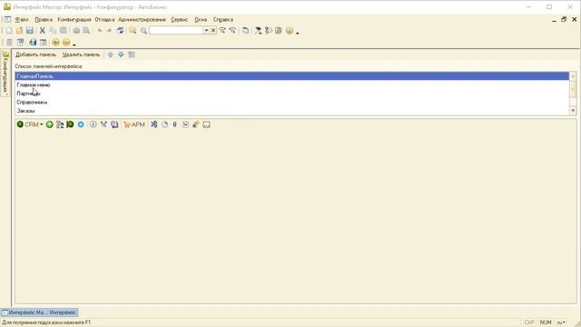Click the start debugging play icon
581x327 pixels.
[x=55, y=43]
